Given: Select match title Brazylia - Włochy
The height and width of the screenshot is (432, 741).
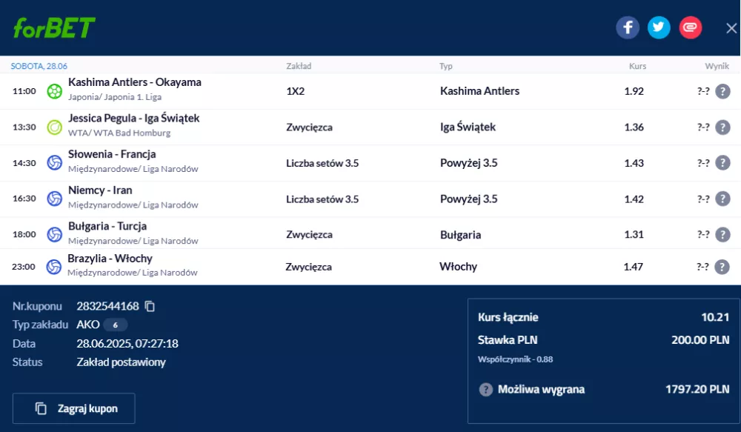Looking at the screenshot, I should 110,259.
